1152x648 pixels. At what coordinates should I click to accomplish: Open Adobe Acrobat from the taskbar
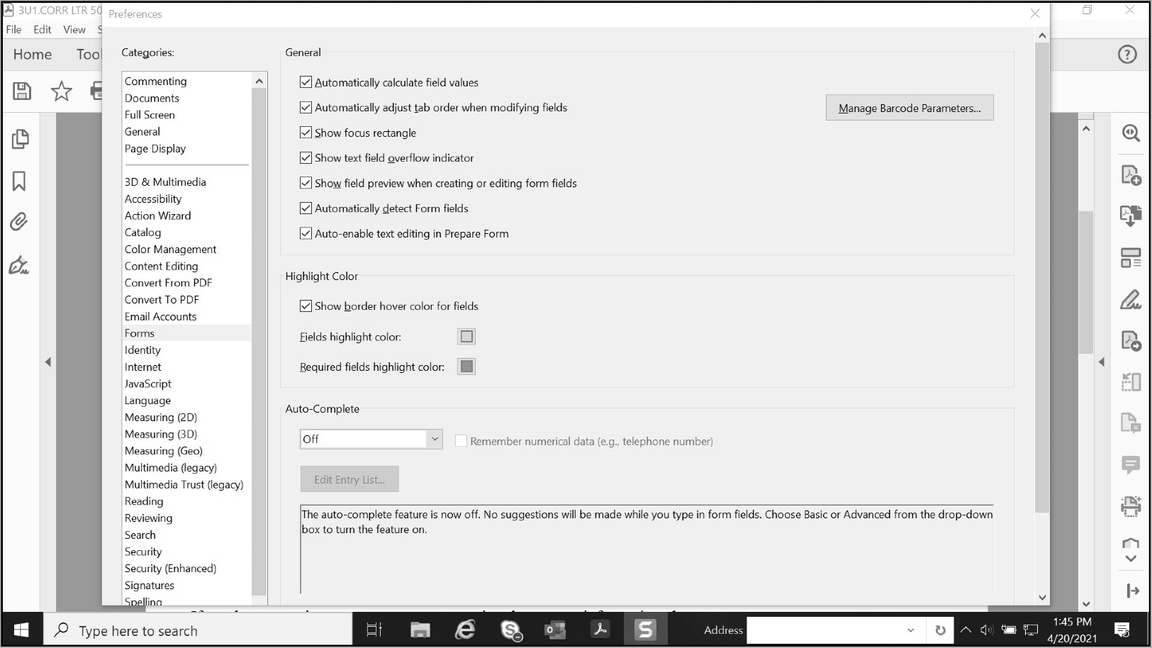tap(600, 630)
